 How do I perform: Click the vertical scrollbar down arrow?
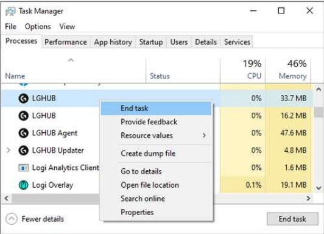pos(319,188)
